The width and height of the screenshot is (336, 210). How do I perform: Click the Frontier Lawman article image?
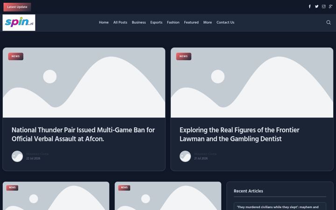click(252, 83)
